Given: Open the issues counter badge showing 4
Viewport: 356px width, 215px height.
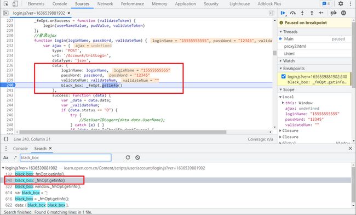Looking at the screenshot, I should coord(326,4).
